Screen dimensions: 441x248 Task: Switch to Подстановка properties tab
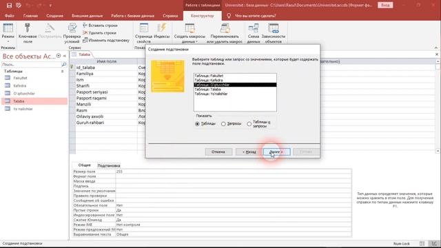(x=109, y=165)
